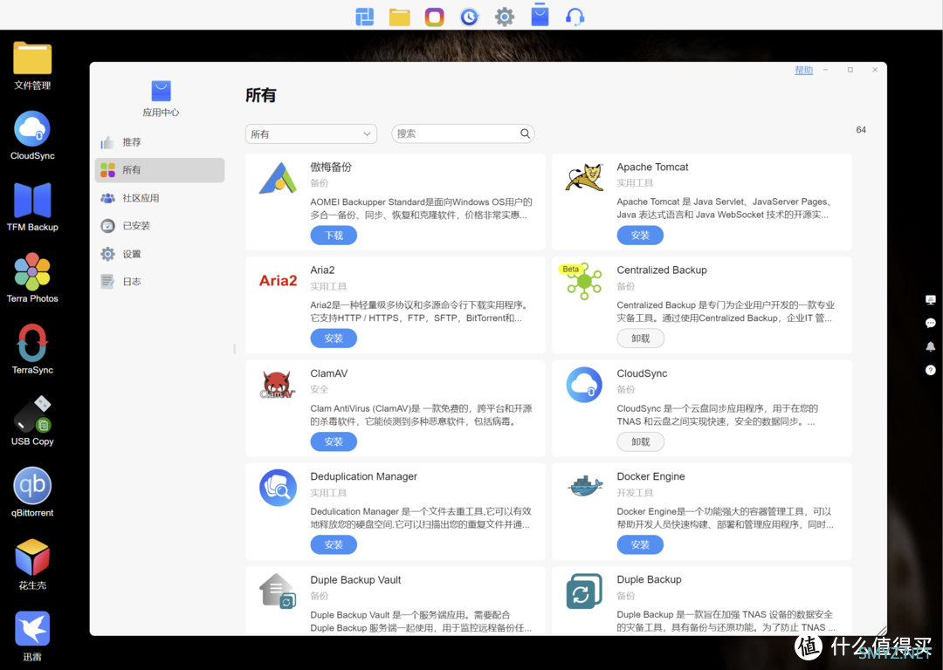Open 设置 in the sidebar
This screenshot has width=943, height=670.
pyautogui.click(x=160, y=254)
